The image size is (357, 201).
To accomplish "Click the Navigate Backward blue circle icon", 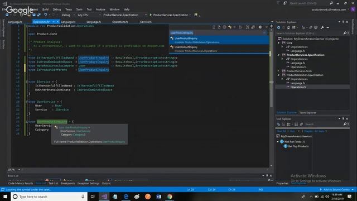I will tap(7, 15).
